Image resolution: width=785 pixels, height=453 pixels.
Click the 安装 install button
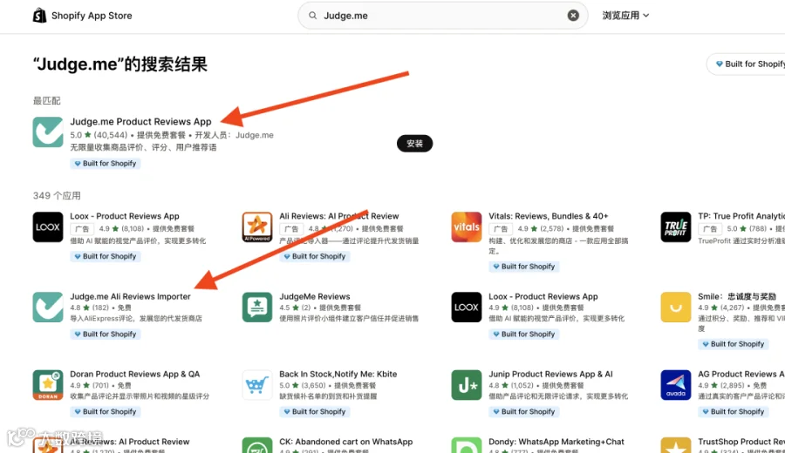[x=414, y=144]
